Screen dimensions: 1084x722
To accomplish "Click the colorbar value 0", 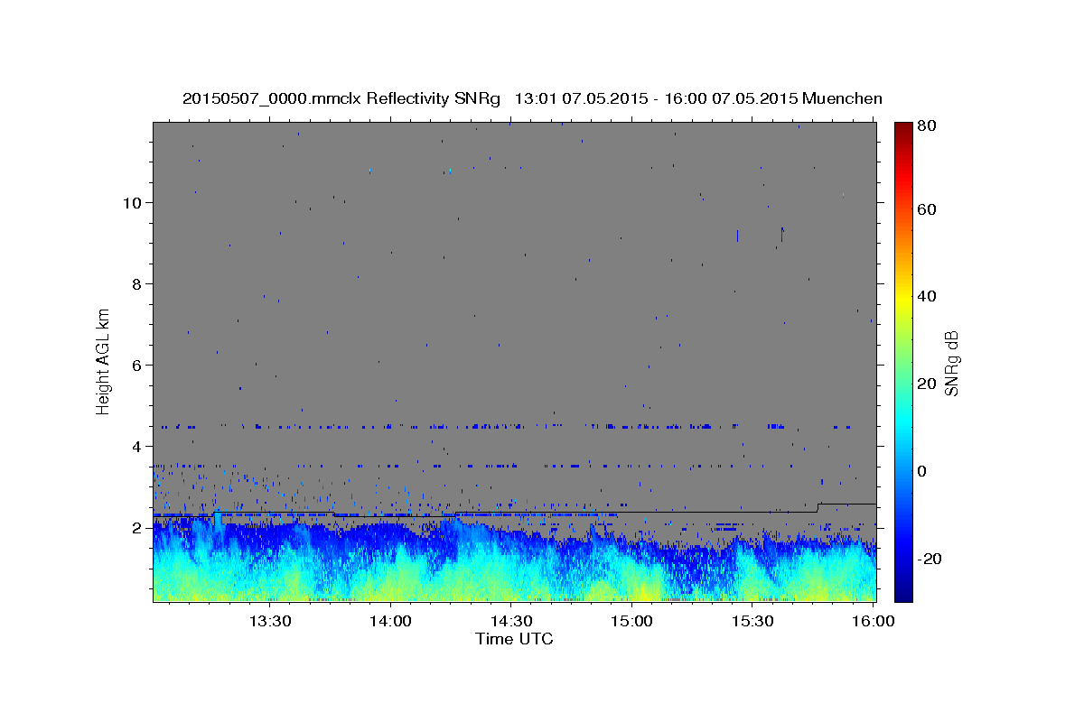I will 921,471.
